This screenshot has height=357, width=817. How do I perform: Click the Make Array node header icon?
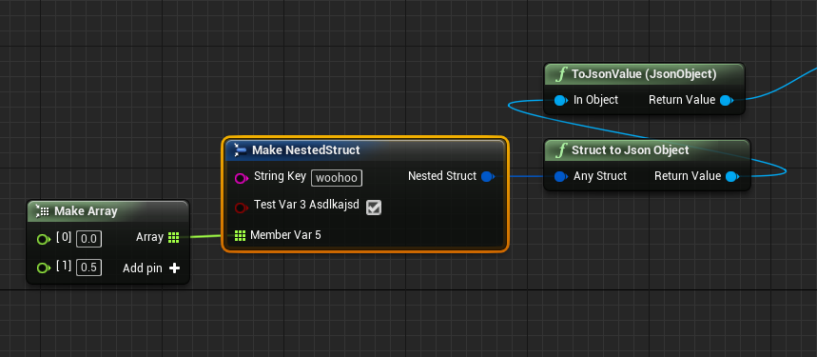pos(42,211)
